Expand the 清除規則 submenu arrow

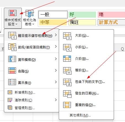56,100
